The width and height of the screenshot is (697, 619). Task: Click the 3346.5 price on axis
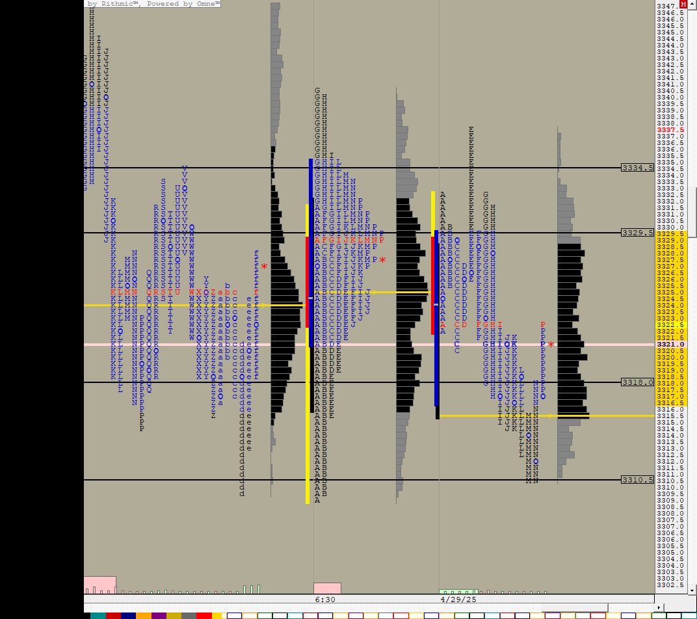point(670,13)
